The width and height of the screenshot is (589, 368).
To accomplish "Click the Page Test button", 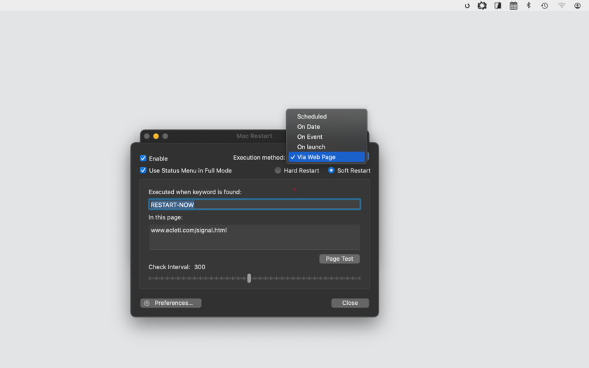I will (x=339, y=259).
